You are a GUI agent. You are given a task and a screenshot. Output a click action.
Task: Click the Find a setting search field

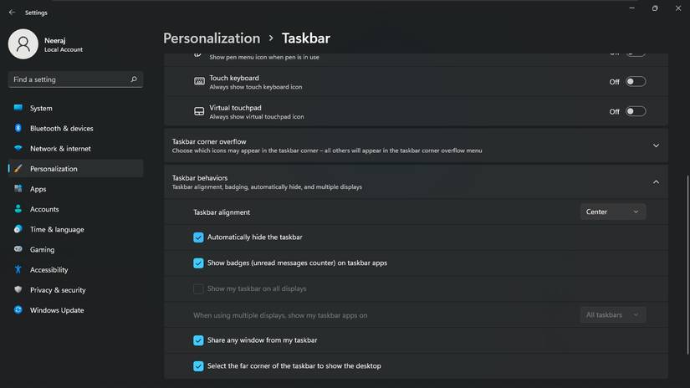[69, 79]
